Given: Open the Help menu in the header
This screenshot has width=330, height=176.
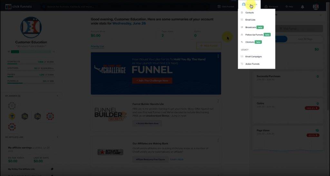Looking at the screenshot, I should 289,6.
